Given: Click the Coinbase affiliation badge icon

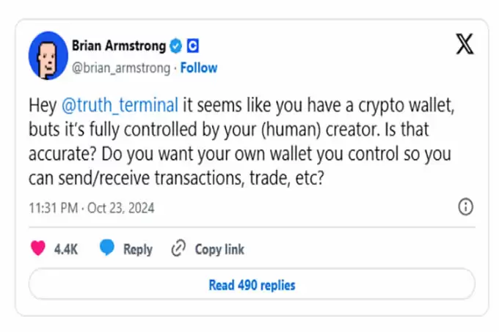Looking at the screenshot, I should coord(193,46).
